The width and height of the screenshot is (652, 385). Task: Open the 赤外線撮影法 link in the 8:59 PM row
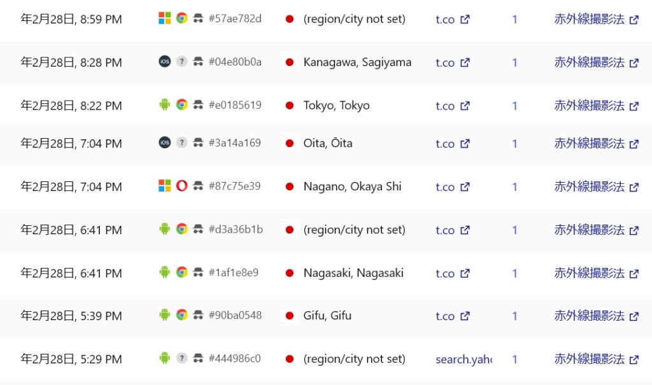click(x=589, y=19)
